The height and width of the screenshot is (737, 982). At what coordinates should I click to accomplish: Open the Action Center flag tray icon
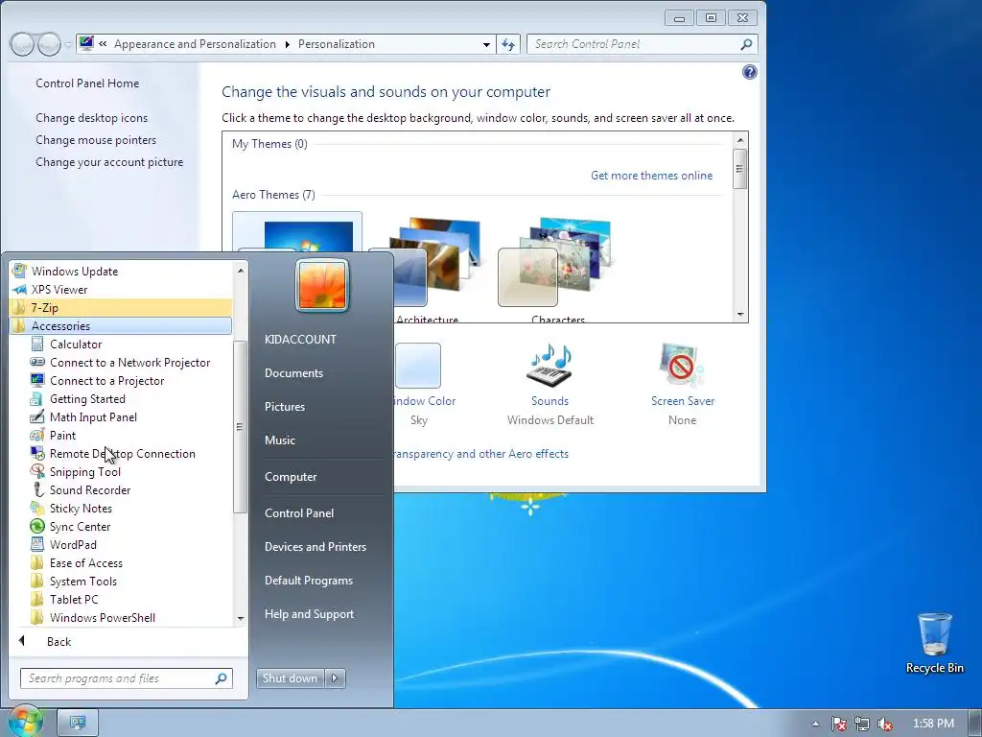click(838, 724)
